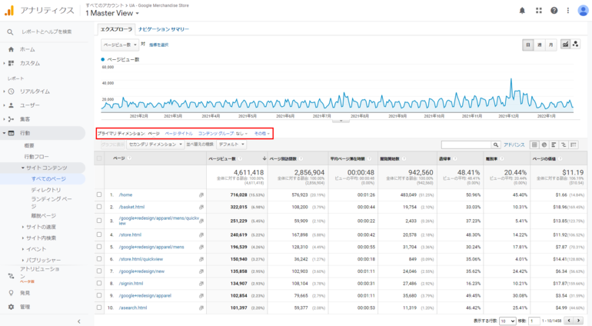Click the help question mark icon
The width and height of the screenshot is (592, 326).
554,11
